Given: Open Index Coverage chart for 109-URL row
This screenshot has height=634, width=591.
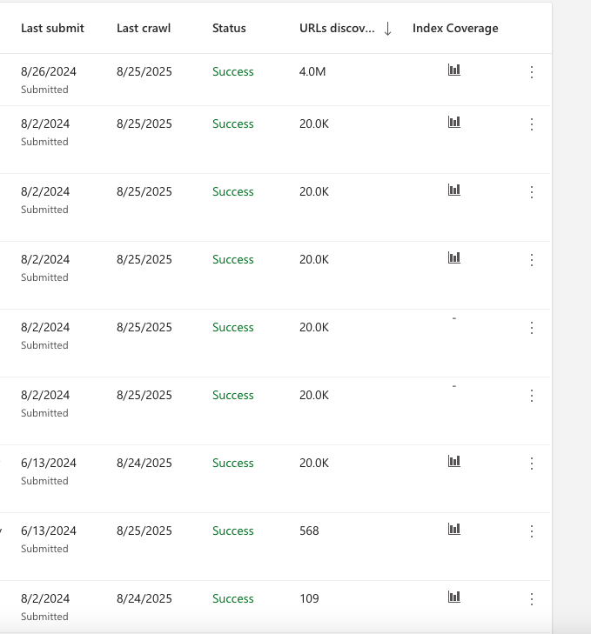Looking at the screenshot, I should tap(454, 597).
